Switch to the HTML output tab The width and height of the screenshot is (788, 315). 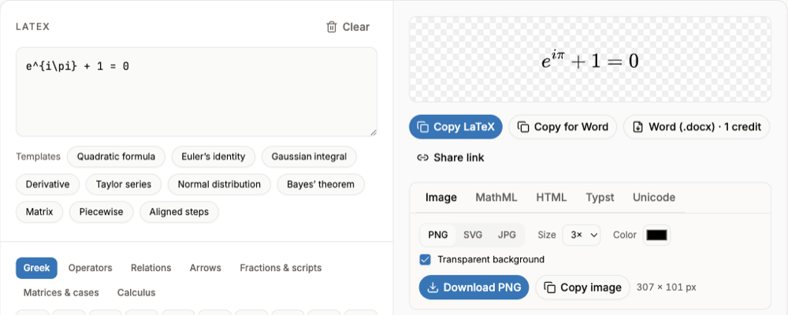552,198
